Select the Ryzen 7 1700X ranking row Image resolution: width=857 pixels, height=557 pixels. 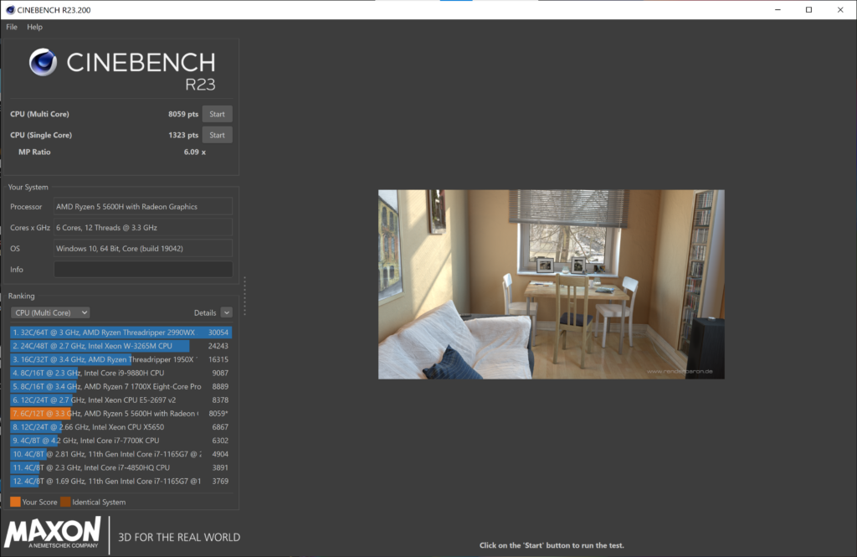[x=121, y=386]
